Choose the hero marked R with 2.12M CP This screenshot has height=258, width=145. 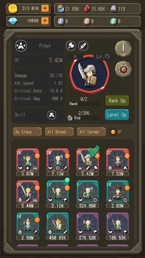tap(58, 194)
